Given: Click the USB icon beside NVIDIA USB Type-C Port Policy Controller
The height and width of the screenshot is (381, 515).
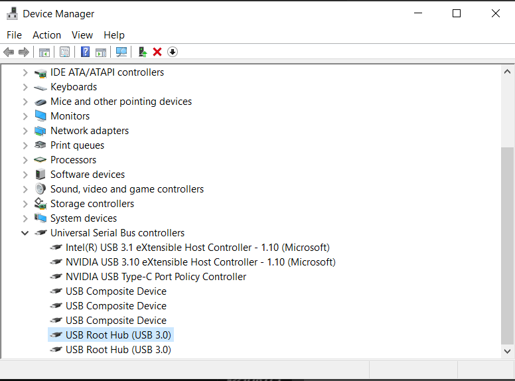Looking at the screenshot, I should pyautogui.click(x=56, y=276).
